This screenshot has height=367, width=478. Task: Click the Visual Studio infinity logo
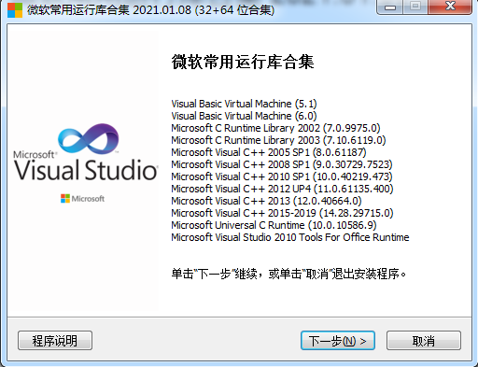tap(89, 139)
